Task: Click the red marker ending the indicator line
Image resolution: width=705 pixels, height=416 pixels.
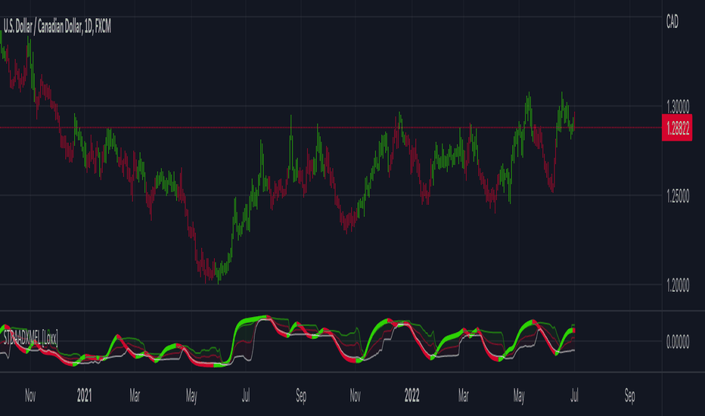Action: click(573, 331)
